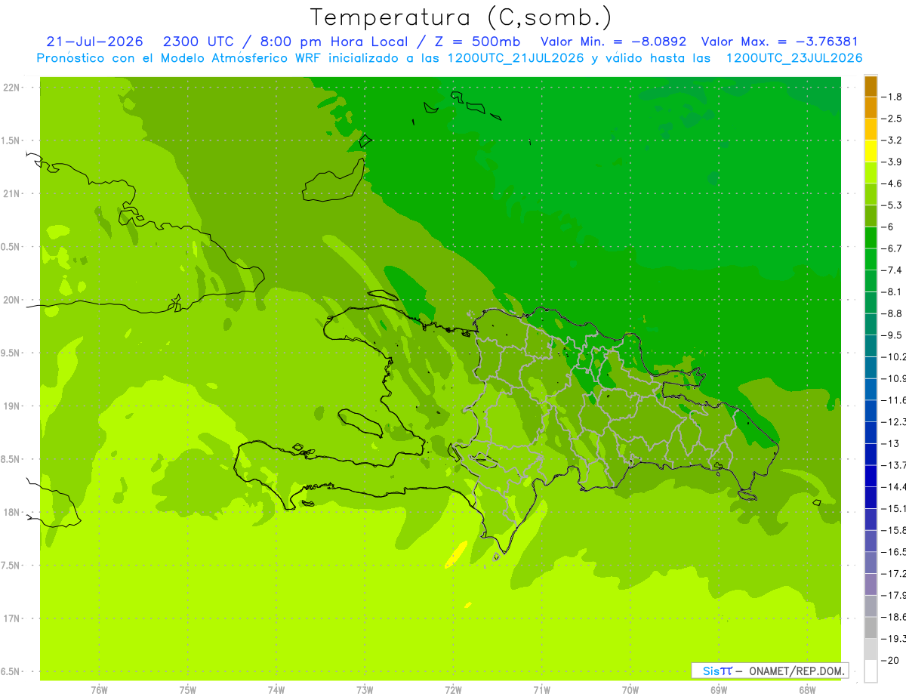Click the colorbar label "-5.3"

(x=892, y=205)
